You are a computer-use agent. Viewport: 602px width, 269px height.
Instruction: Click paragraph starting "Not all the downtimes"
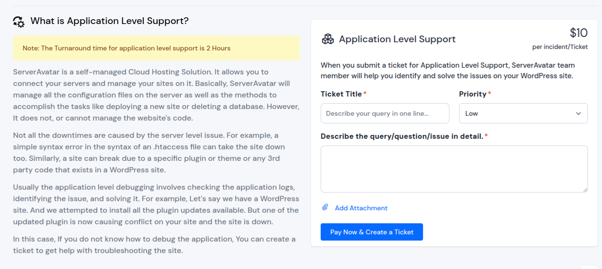click(150, 153)
